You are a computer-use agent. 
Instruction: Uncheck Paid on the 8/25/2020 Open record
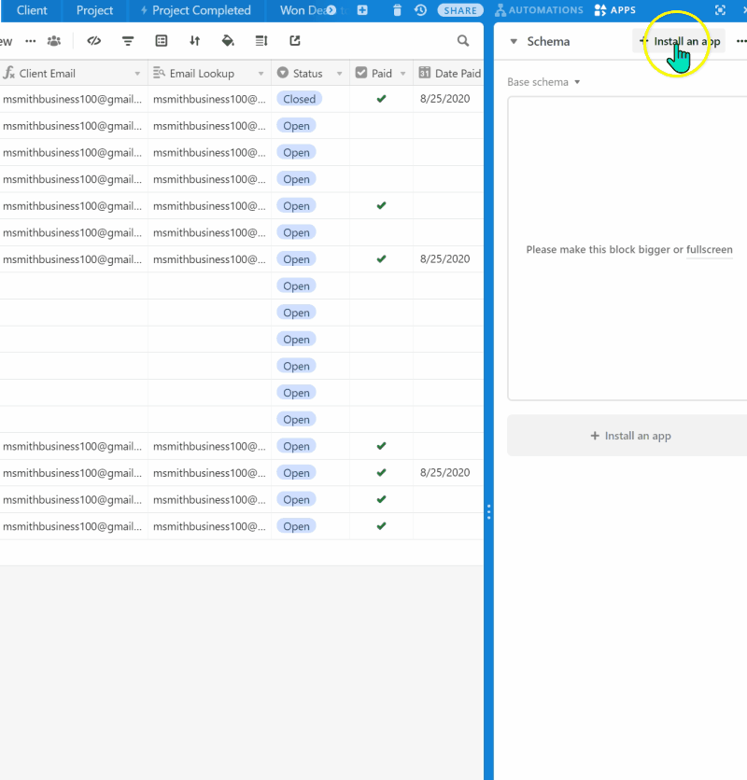pos(381,259)
